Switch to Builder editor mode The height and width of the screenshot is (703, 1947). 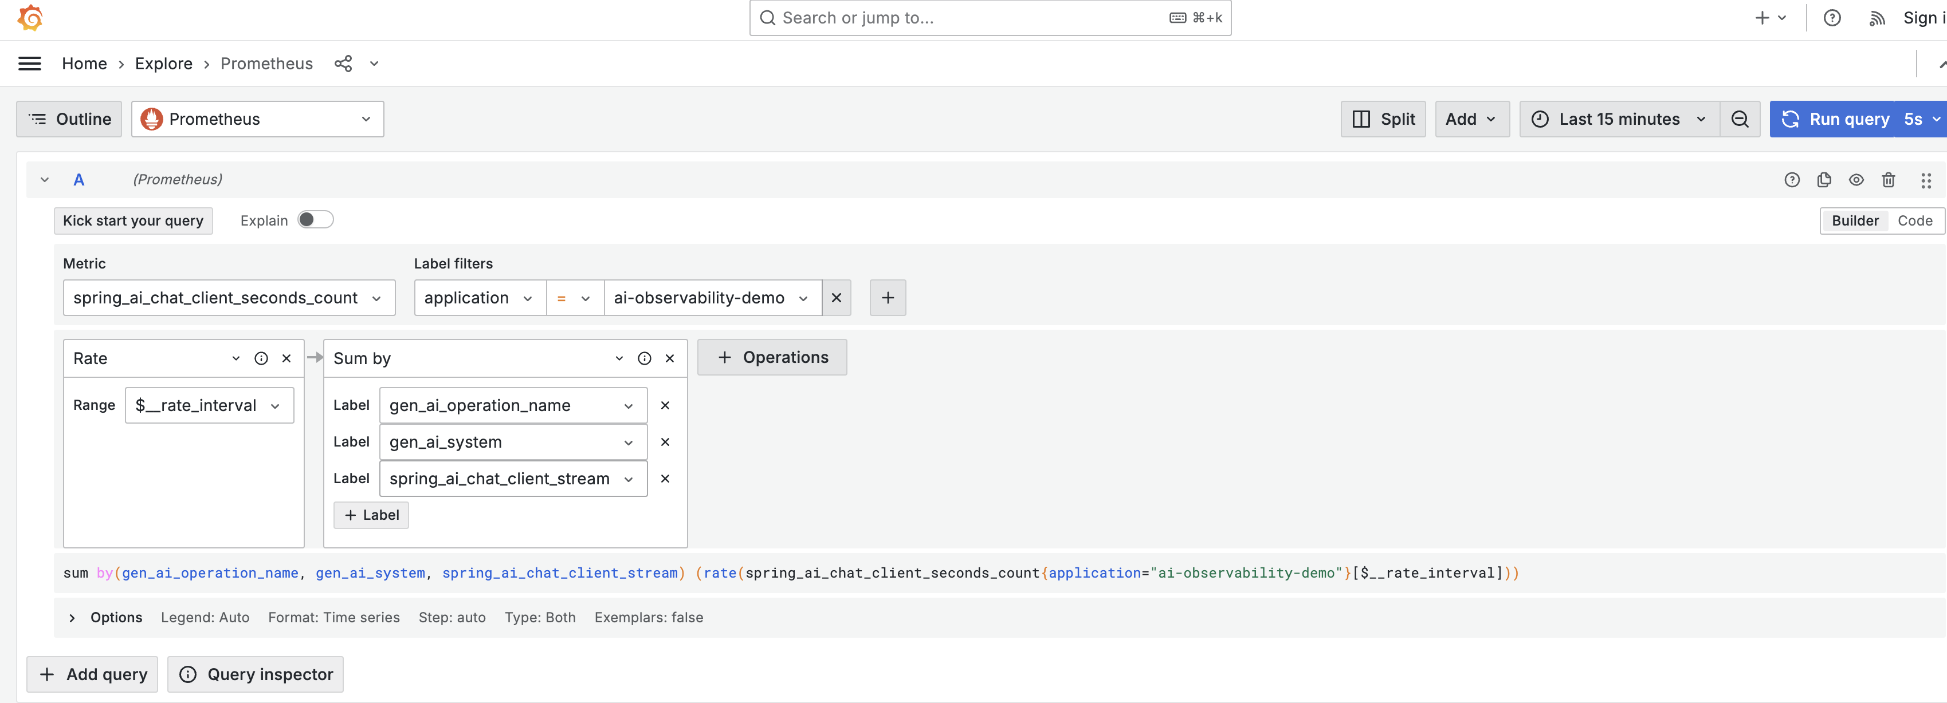click(x=1855, y=220)
